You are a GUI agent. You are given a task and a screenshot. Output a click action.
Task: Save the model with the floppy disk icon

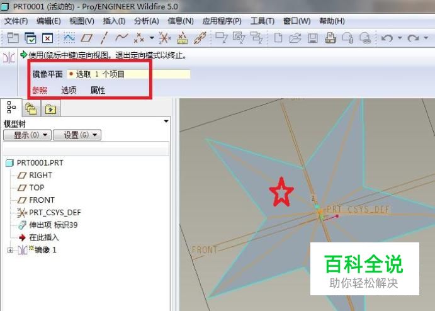(313, 38)
